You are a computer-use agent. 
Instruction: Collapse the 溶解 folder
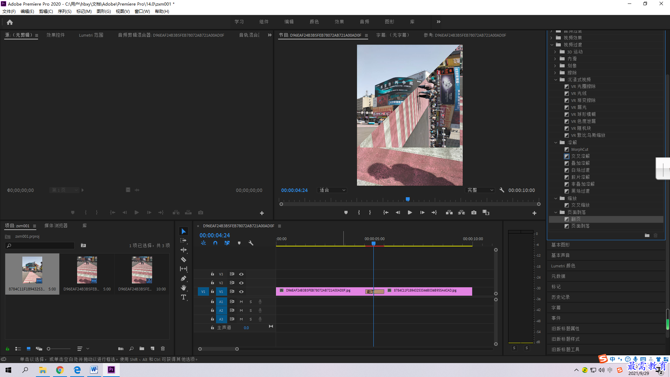(556, 142)
